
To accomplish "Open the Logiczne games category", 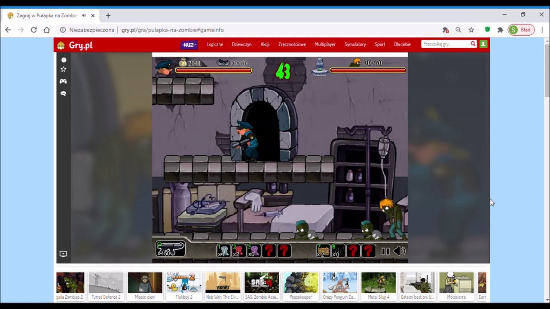I will point(215,44).
